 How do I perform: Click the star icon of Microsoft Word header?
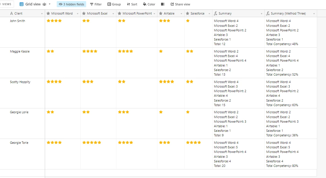click(x=48, y=13)
